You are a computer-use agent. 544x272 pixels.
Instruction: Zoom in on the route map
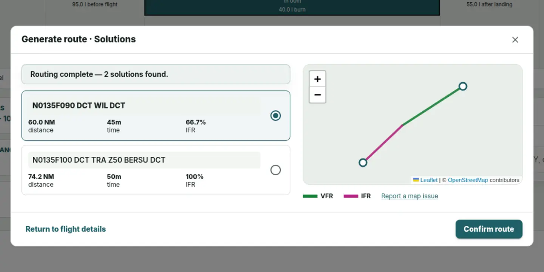coord(317,79)
